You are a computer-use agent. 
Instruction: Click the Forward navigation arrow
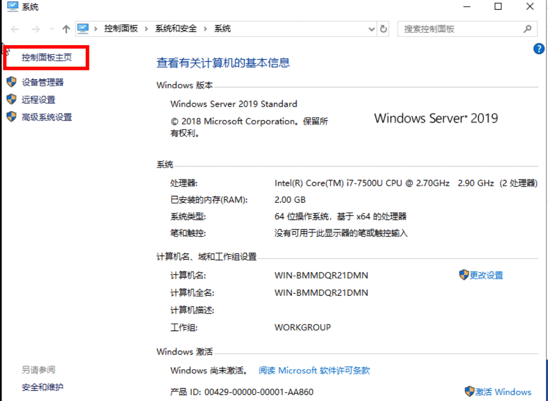(x=35, y=29)
